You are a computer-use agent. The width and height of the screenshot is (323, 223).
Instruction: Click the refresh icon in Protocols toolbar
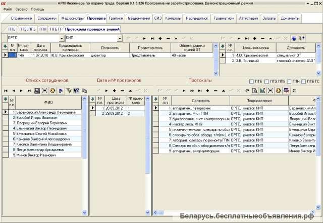(x=247, y=91)
